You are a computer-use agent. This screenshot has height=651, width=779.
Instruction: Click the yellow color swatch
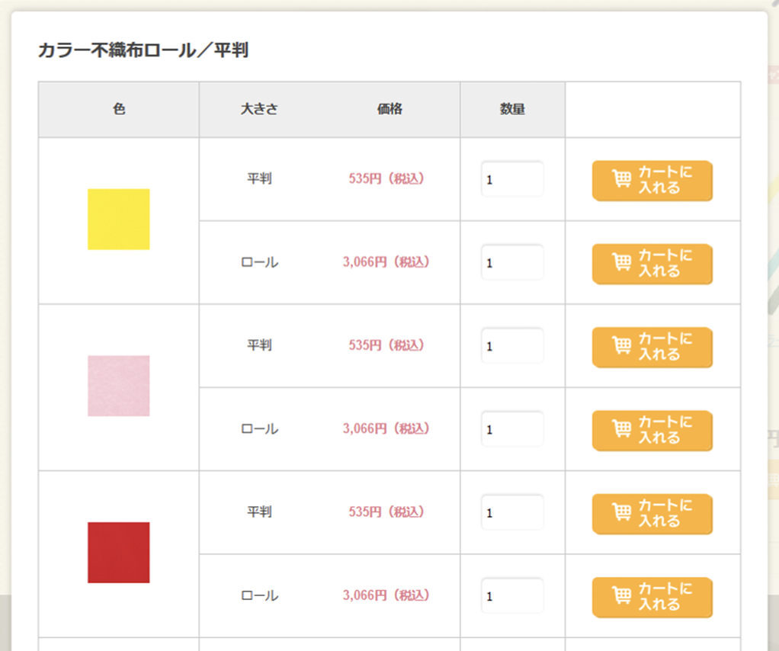[119, 220]
